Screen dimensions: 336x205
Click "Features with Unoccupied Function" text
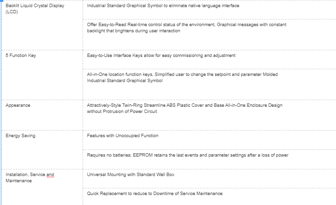click(x=123, y=136)
